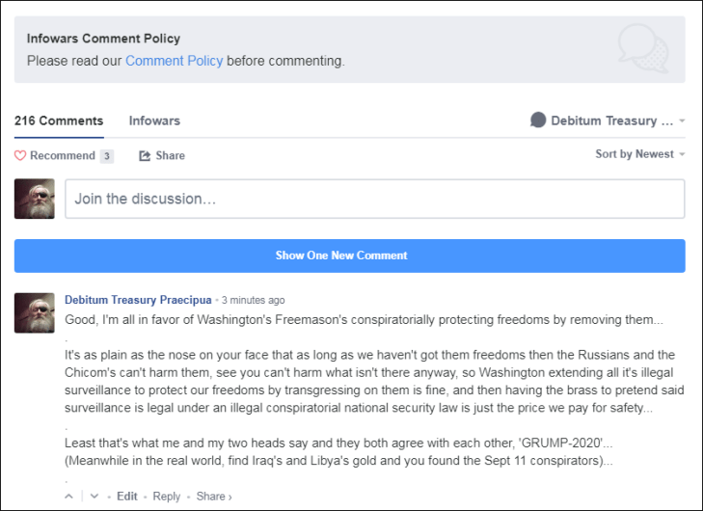The height and width of the screenshot is (511, 703).
Task: Click the Share arrow icon under the tabs
Action: click(x=146, y=156)
